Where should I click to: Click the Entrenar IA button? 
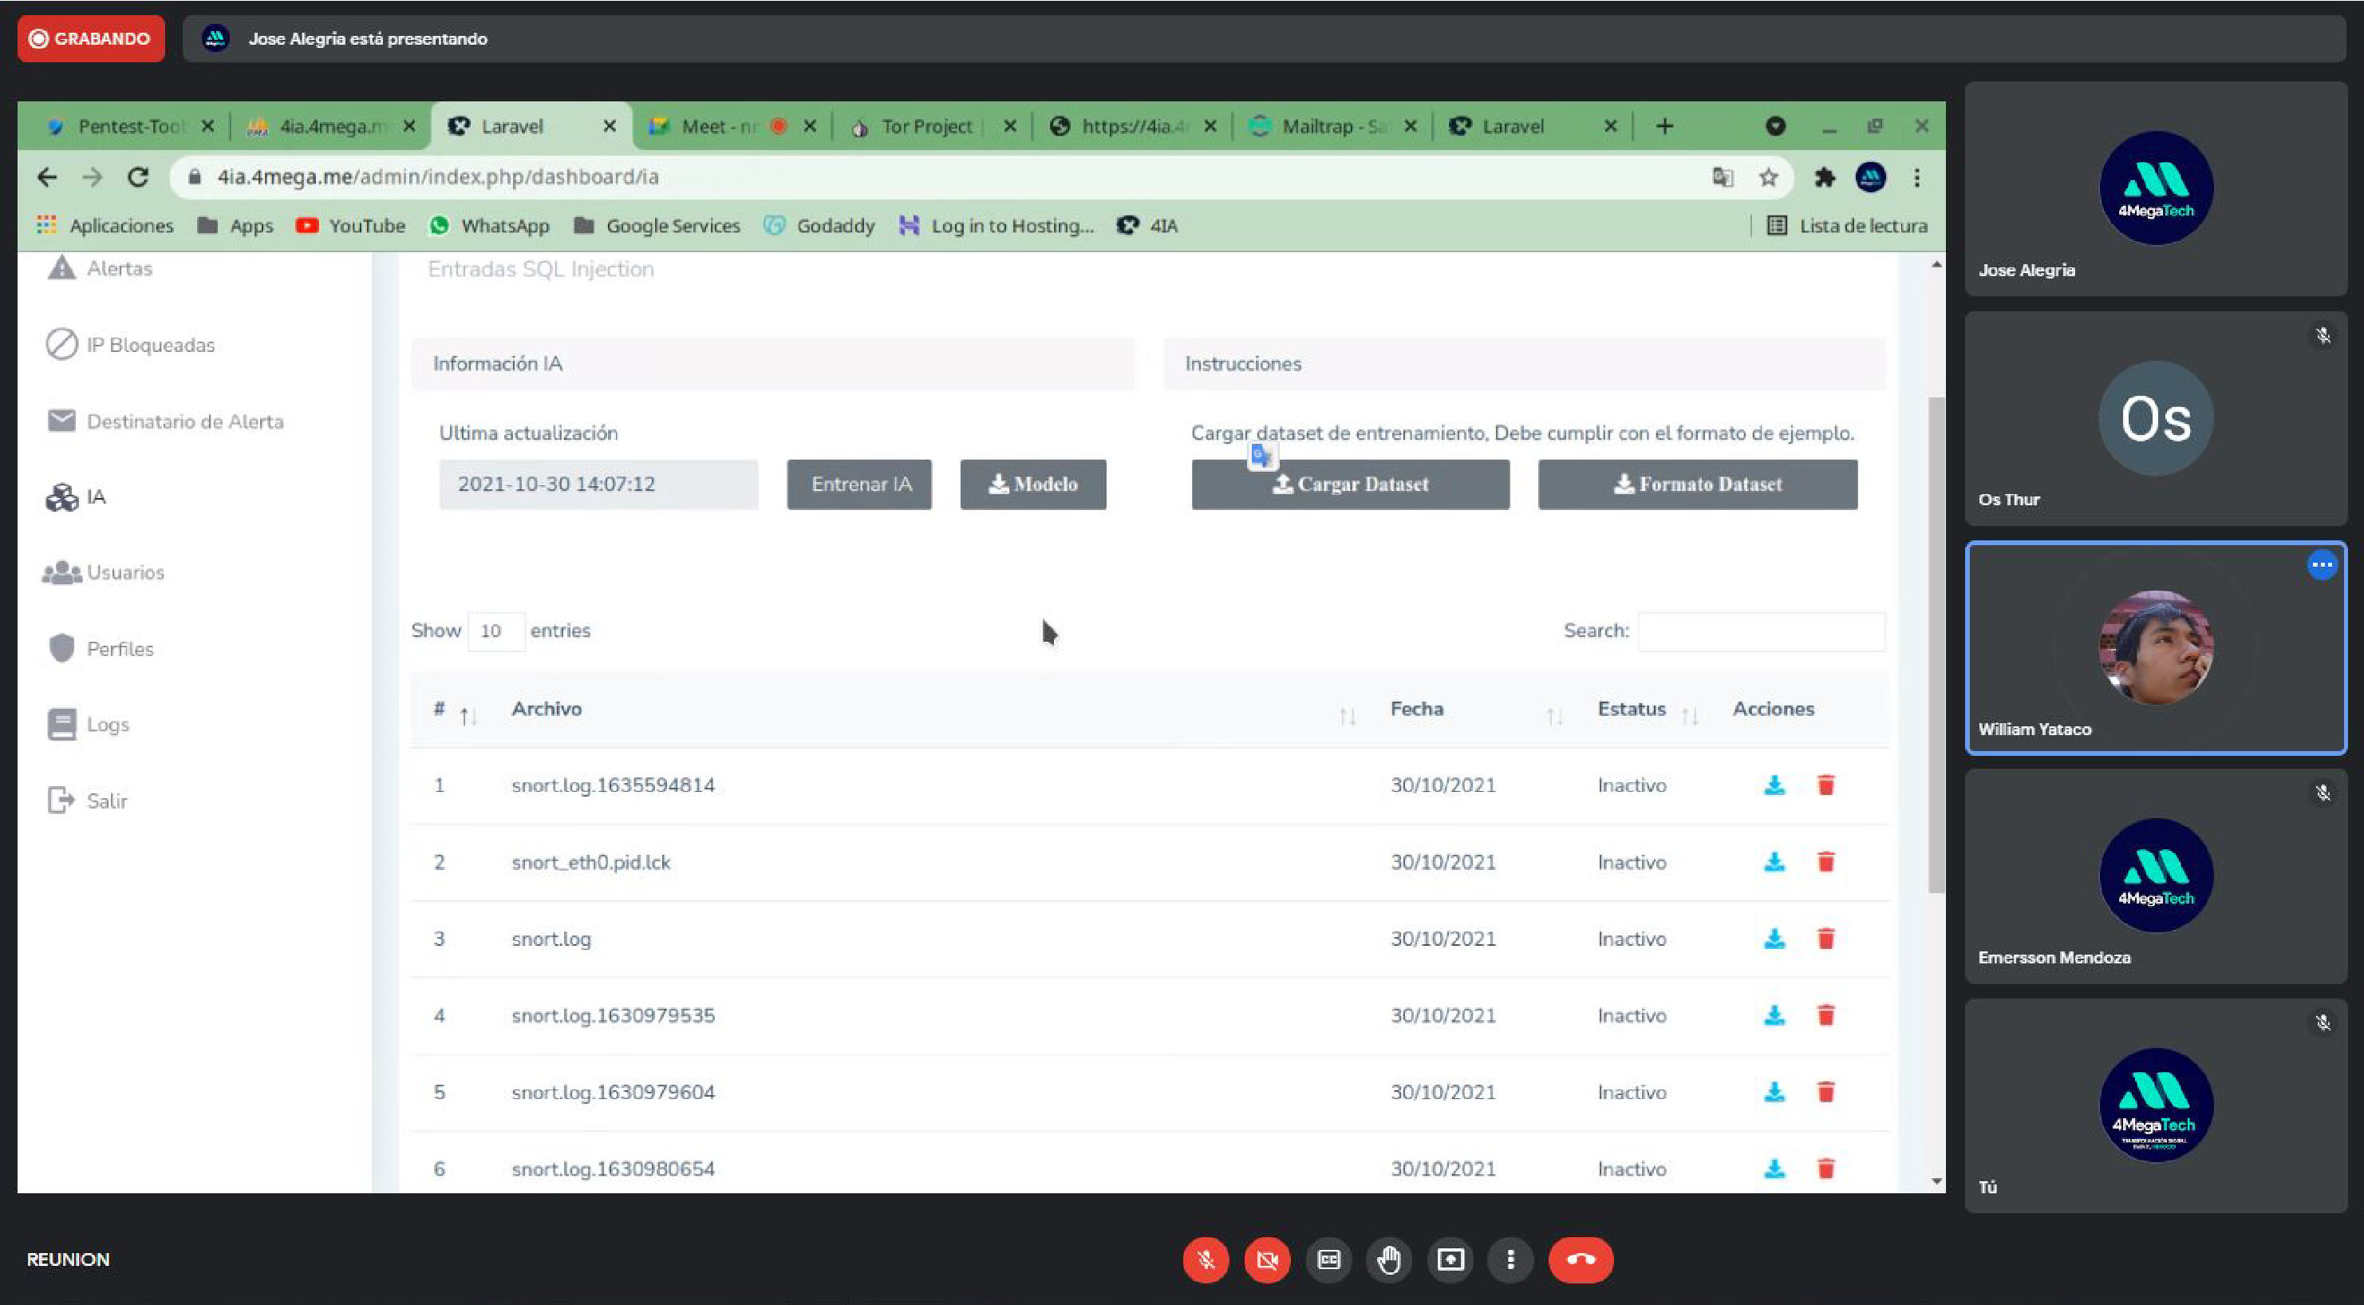click(x=859, y=485)
